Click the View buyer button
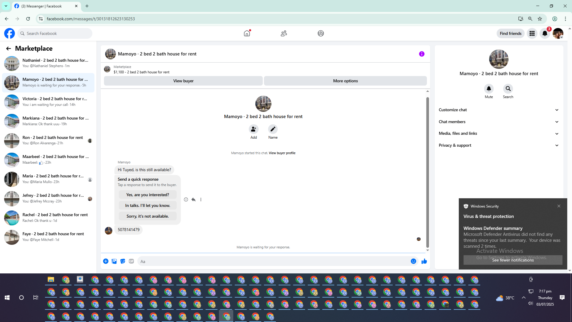The width and height of the screenshot is (572, 322). 183,81
